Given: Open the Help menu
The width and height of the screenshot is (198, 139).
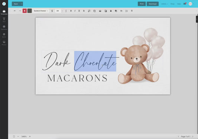Looking at the screenshot, I should click(179, 4).
